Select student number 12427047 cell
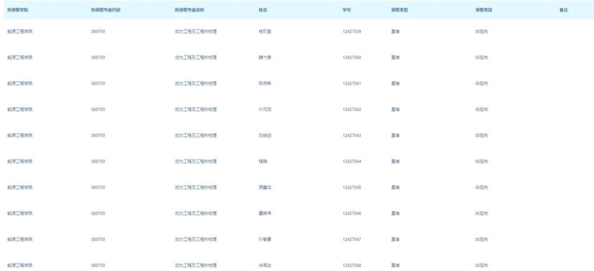 (352, 240)
